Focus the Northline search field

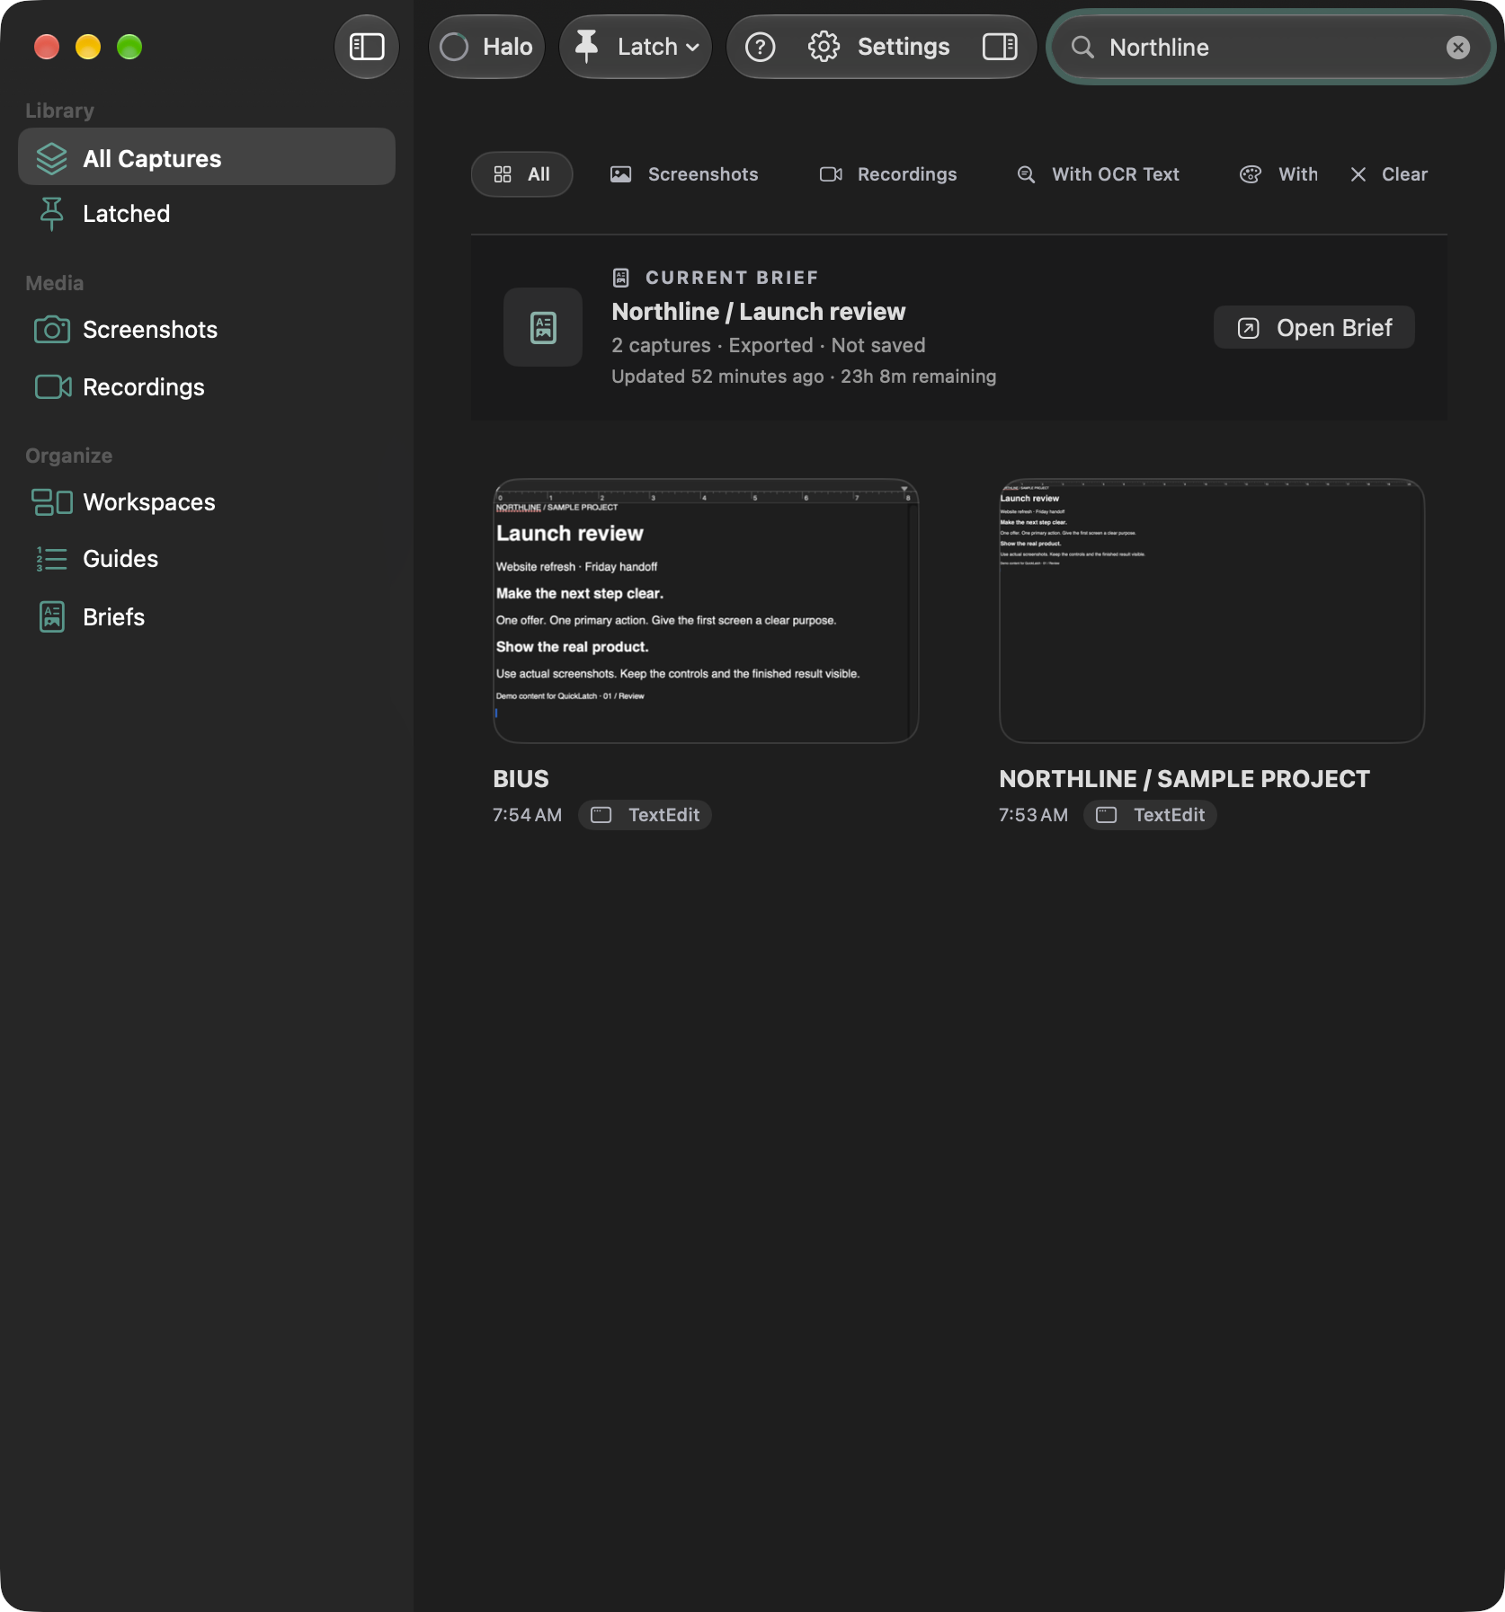[x=1270, y=48]
